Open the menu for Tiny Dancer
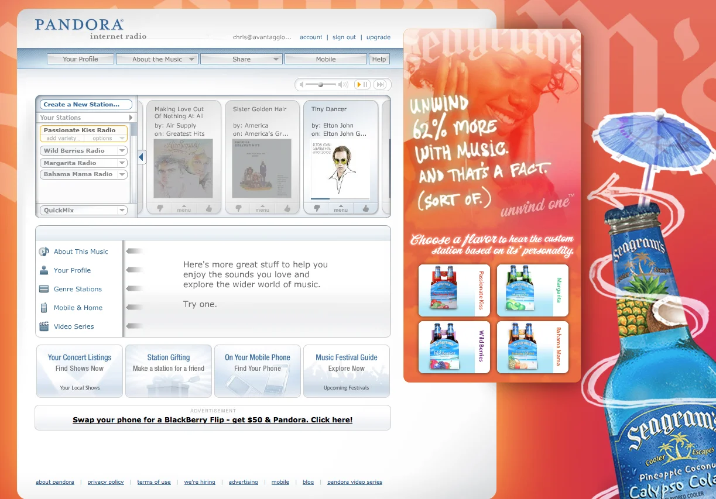The image size is (716, 499). [341, 208]
